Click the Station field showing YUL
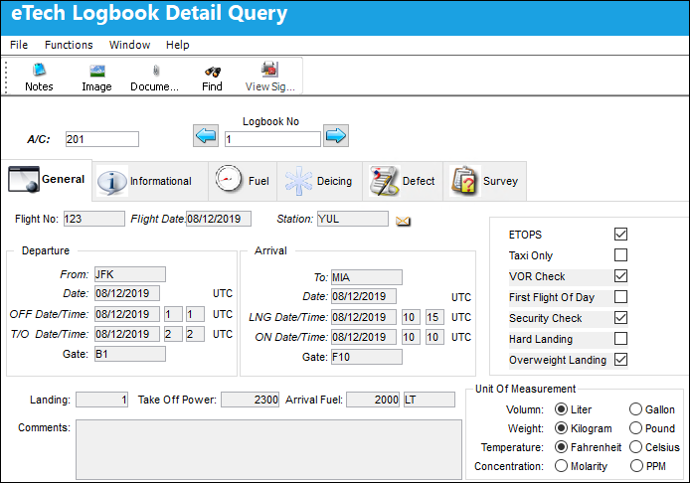690x483 pixels. click(x=353, y=219)
